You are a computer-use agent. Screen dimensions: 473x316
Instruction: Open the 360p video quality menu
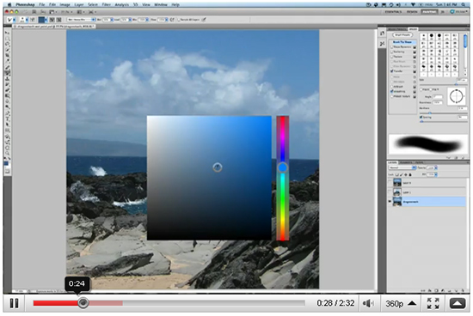[401, 303]
